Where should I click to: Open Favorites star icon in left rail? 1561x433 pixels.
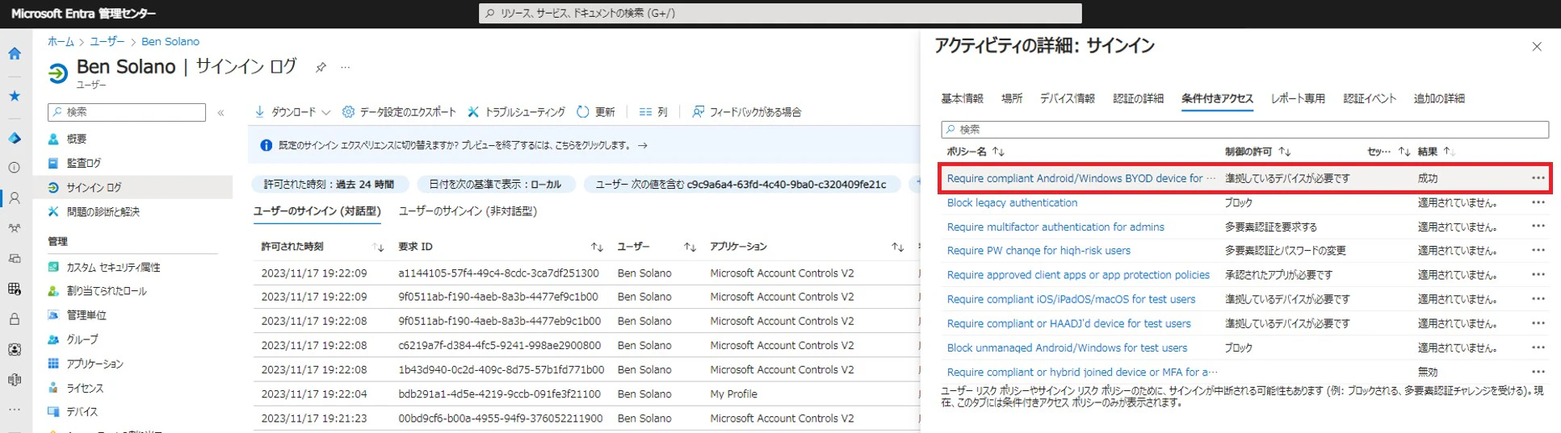click(15, 96)
